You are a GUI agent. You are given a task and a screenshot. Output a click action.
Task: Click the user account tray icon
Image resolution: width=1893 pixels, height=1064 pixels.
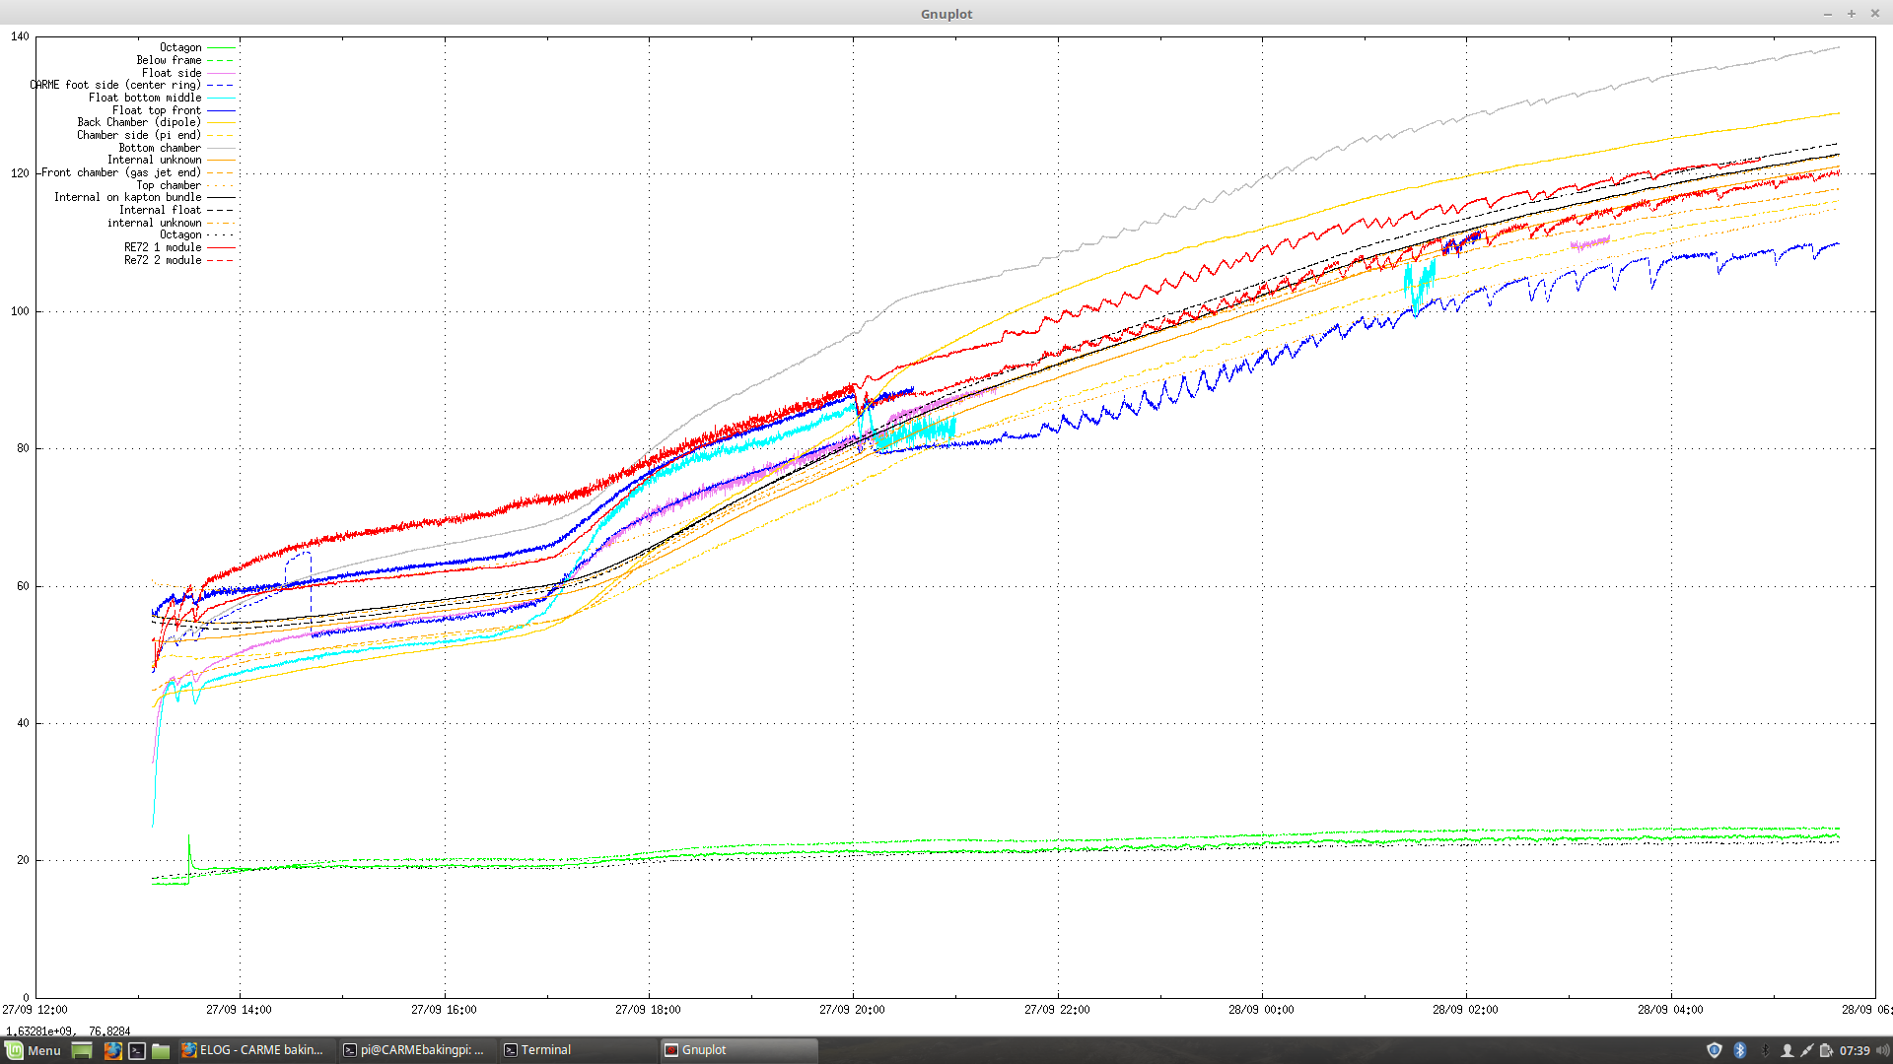[x=1787, y=1050]
